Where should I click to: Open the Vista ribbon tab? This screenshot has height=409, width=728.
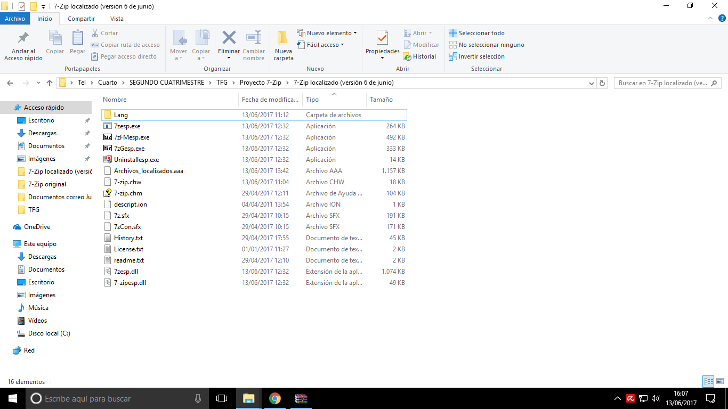pos(117,19)
